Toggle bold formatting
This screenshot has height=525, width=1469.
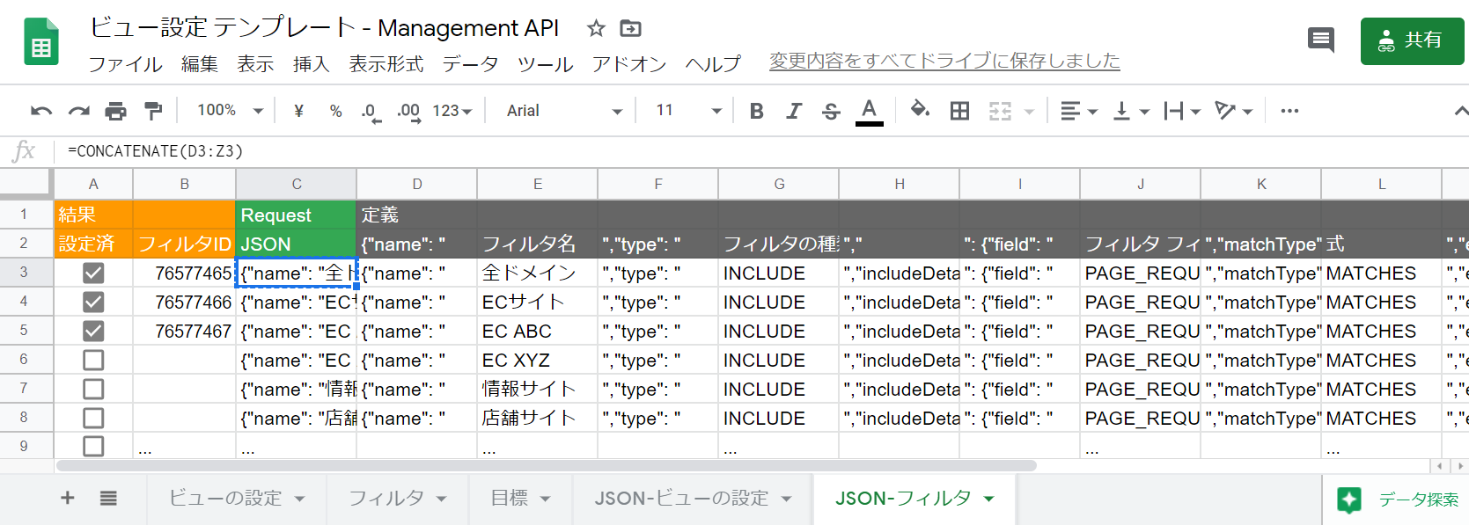click(756, 111)
